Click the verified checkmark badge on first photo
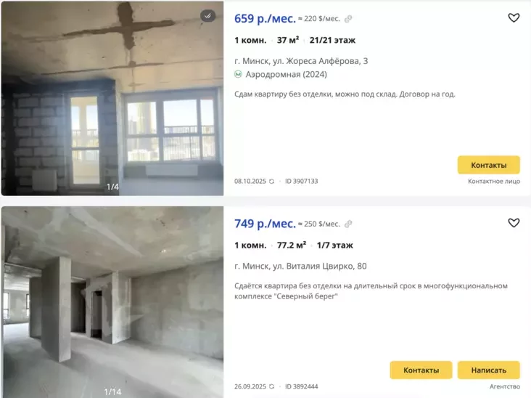531x398 pixels. click(207, 15)
